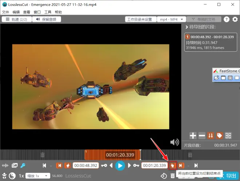Change the 1x playback speed indicator

[21, 176]
